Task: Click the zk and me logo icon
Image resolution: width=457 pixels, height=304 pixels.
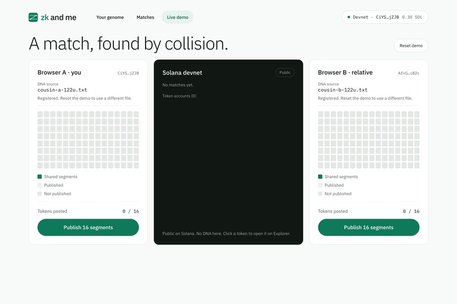Action: pos(33,17)
